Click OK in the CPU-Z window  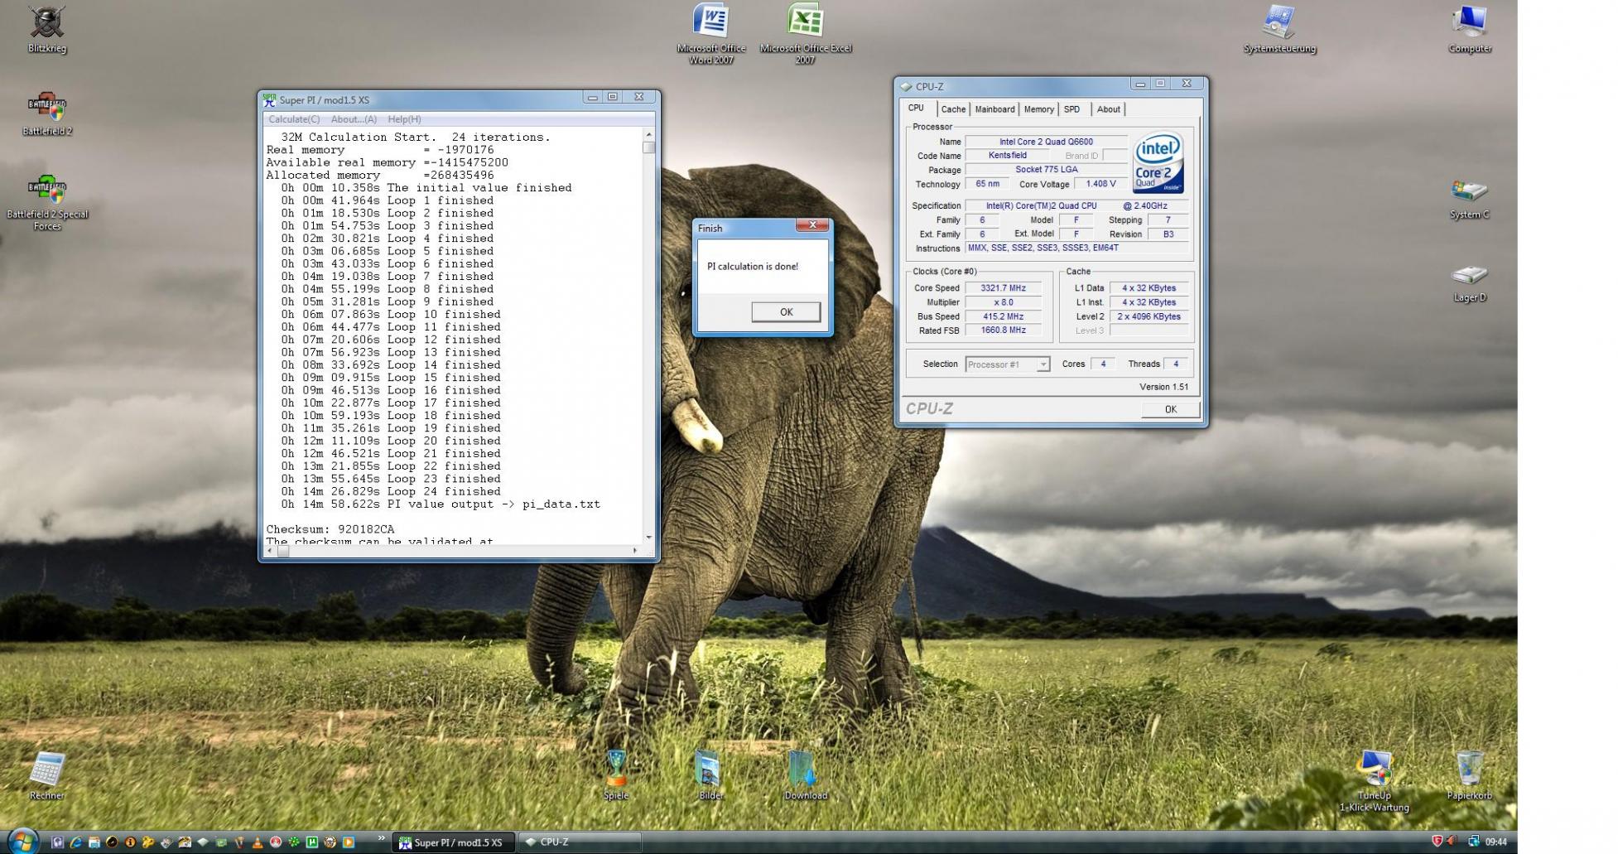[x=1170, y=409]
